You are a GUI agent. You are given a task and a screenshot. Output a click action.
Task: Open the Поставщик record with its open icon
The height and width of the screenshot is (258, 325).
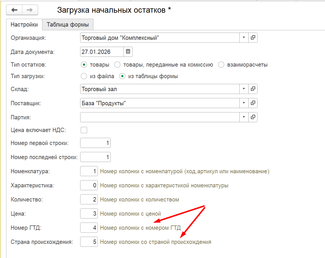(253, 103)
